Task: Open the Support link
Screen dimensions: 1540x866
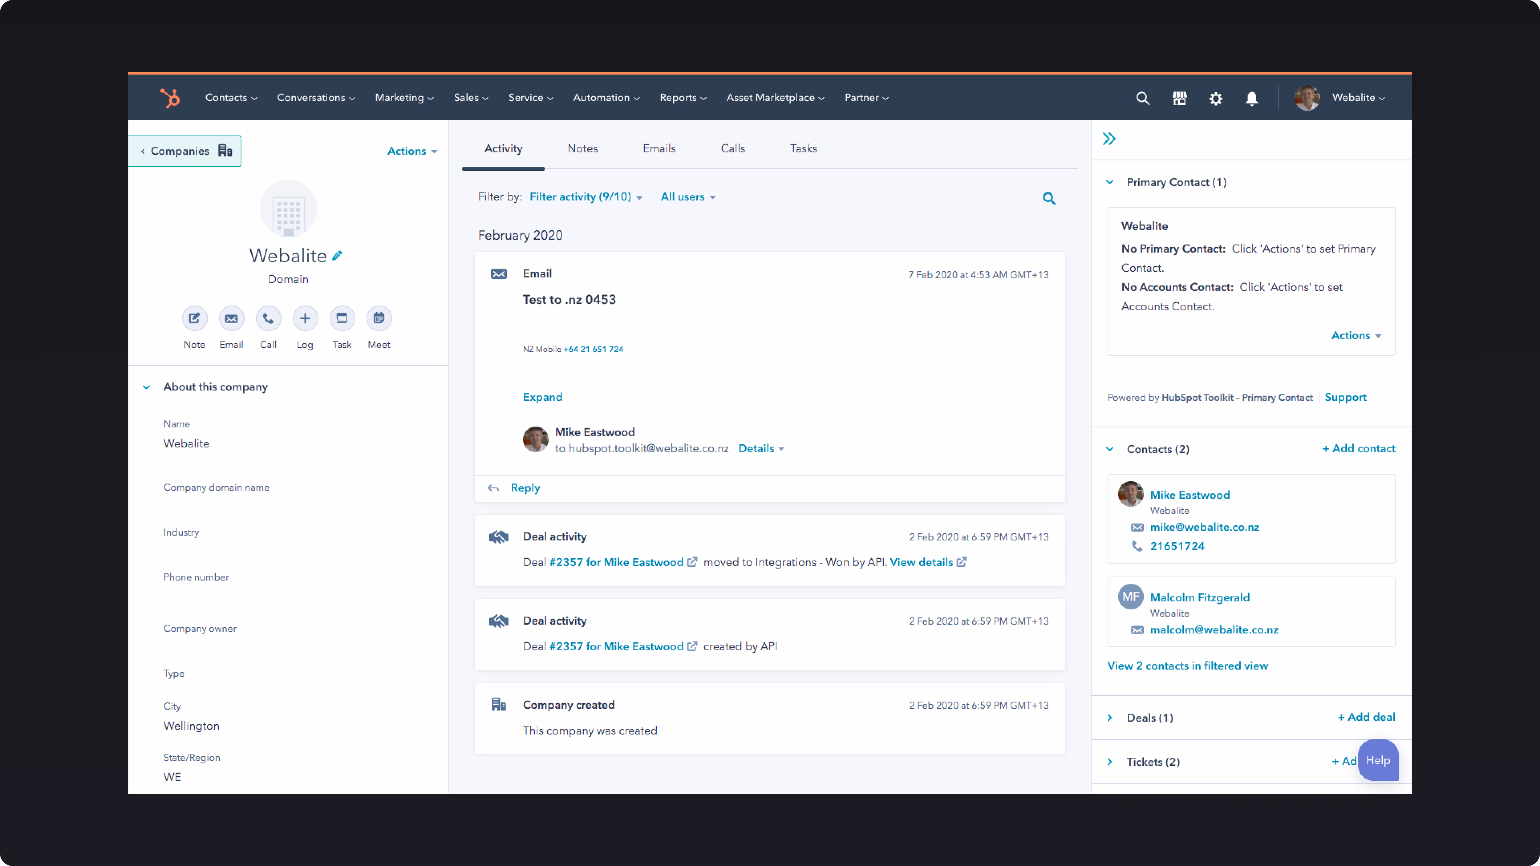Action: point(1345,397)
